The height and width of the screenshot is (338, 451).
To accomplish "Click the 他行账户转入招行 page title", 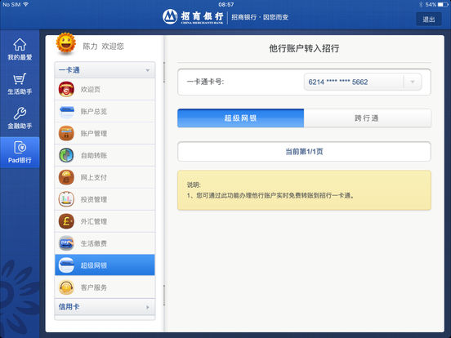I will [304, 48].
